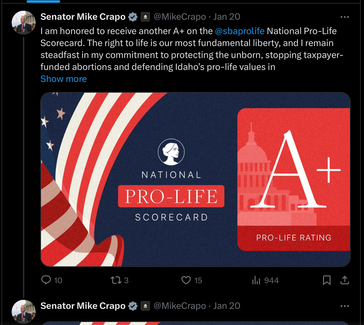Image resolution: width=364 pixels, height=325 pixels.
Task: Click the @MikeCrapo handle in first tweet
Action: [x=180, y=17]
